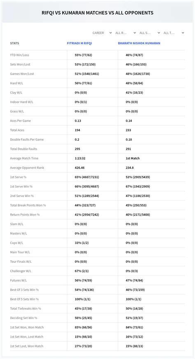This screenshot has width=195, height=359.
Task: Select the Total Aces stat label
Action: click(x=17, y=130)
